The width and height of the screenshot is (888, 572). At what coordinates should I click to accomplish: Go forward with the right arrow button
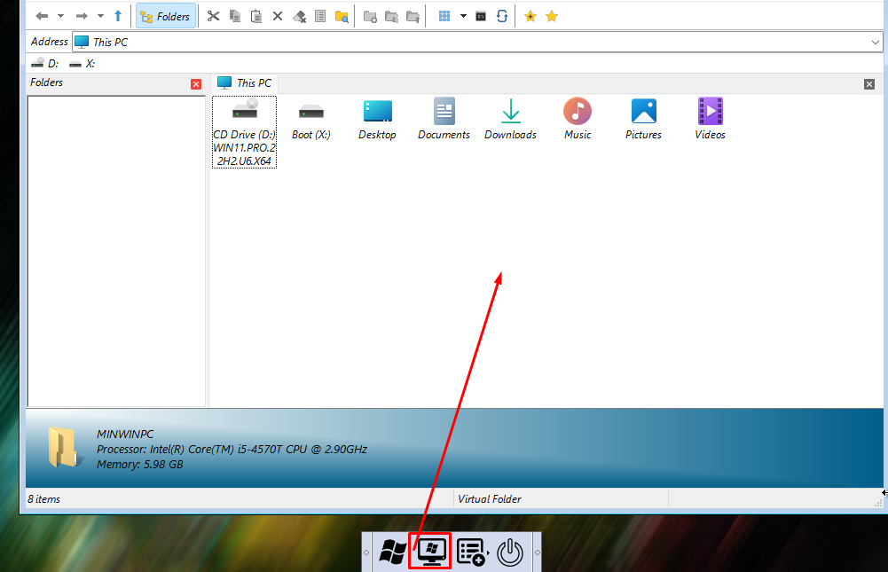[x=82, y=17]
